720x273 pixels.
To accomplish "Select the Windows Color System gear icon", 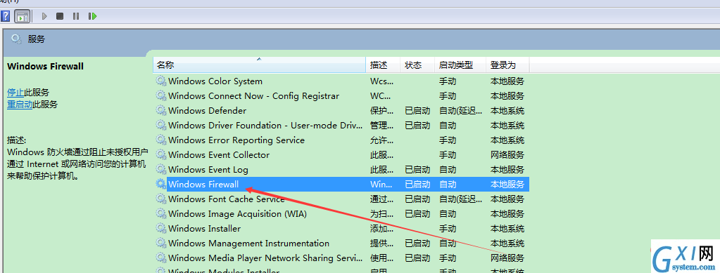I will [x=160, y=81].
